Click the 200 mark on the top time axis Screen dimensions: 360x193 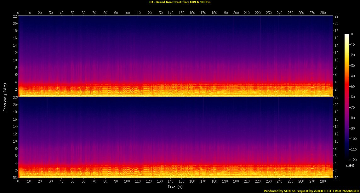point(236,13)
